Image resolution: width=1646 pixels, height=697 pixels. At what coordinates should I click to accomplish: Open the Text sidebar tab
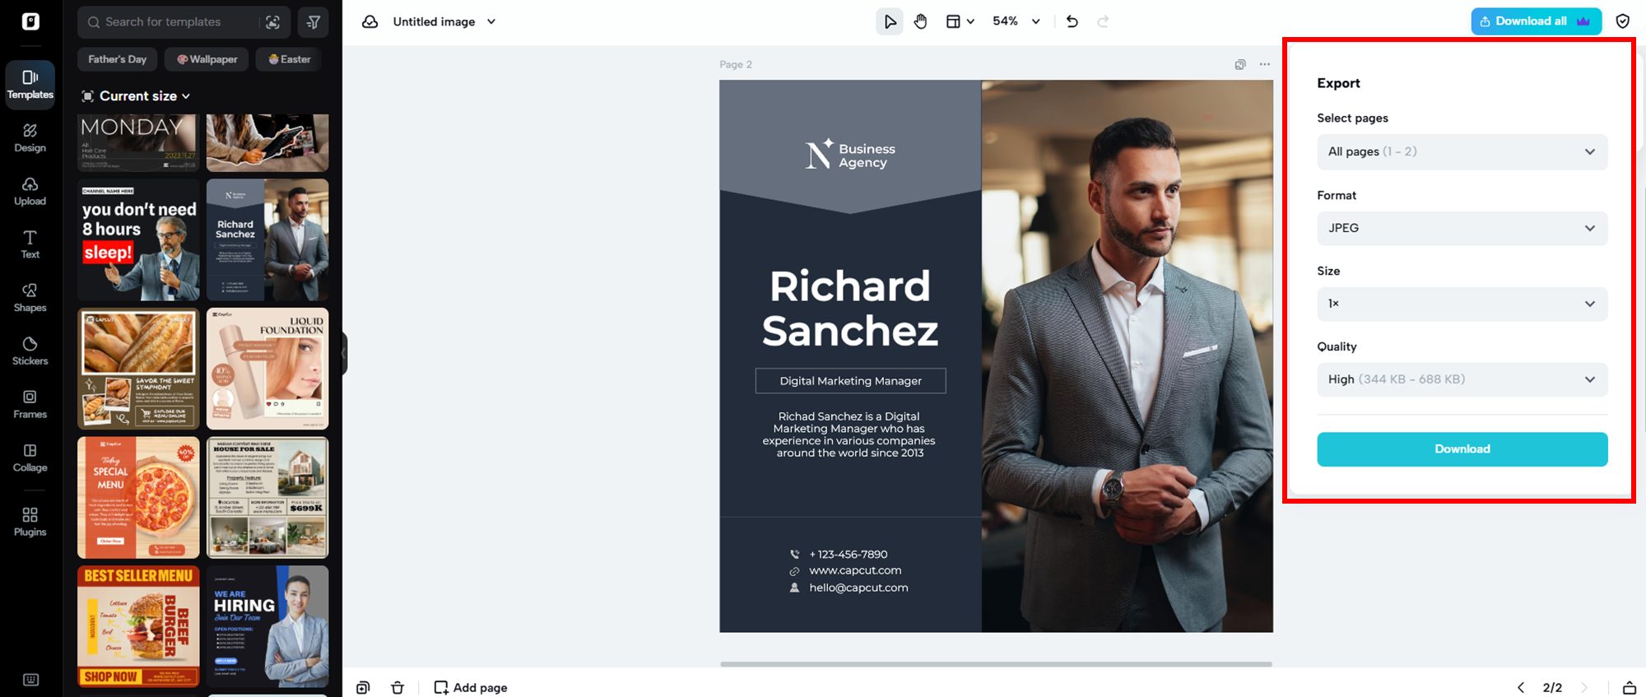[x=30, y=244]
